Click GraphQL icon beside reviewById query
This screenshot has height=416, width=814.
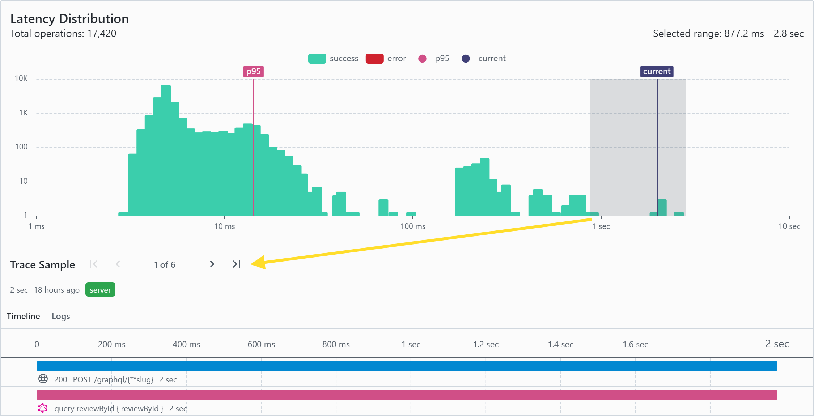[43, 408]
